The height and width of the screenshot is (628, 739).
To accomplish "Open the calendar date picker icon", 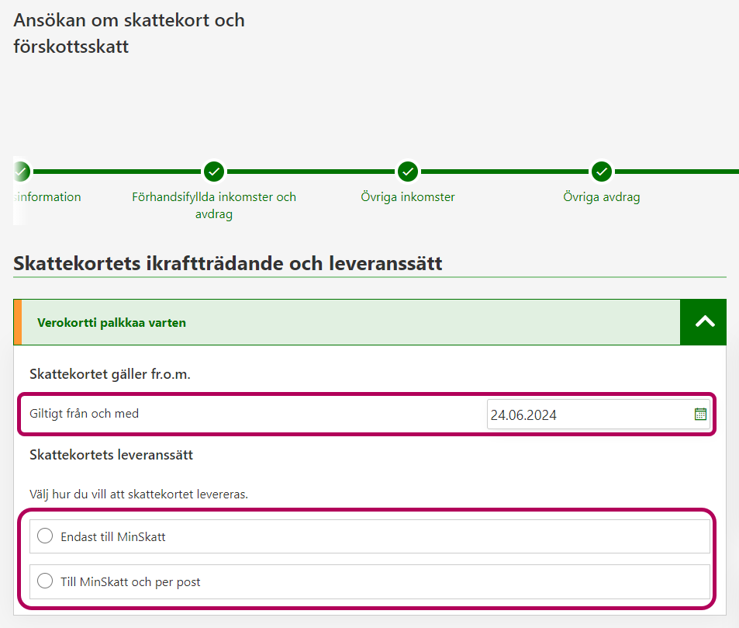I will (x=700, y=415).
